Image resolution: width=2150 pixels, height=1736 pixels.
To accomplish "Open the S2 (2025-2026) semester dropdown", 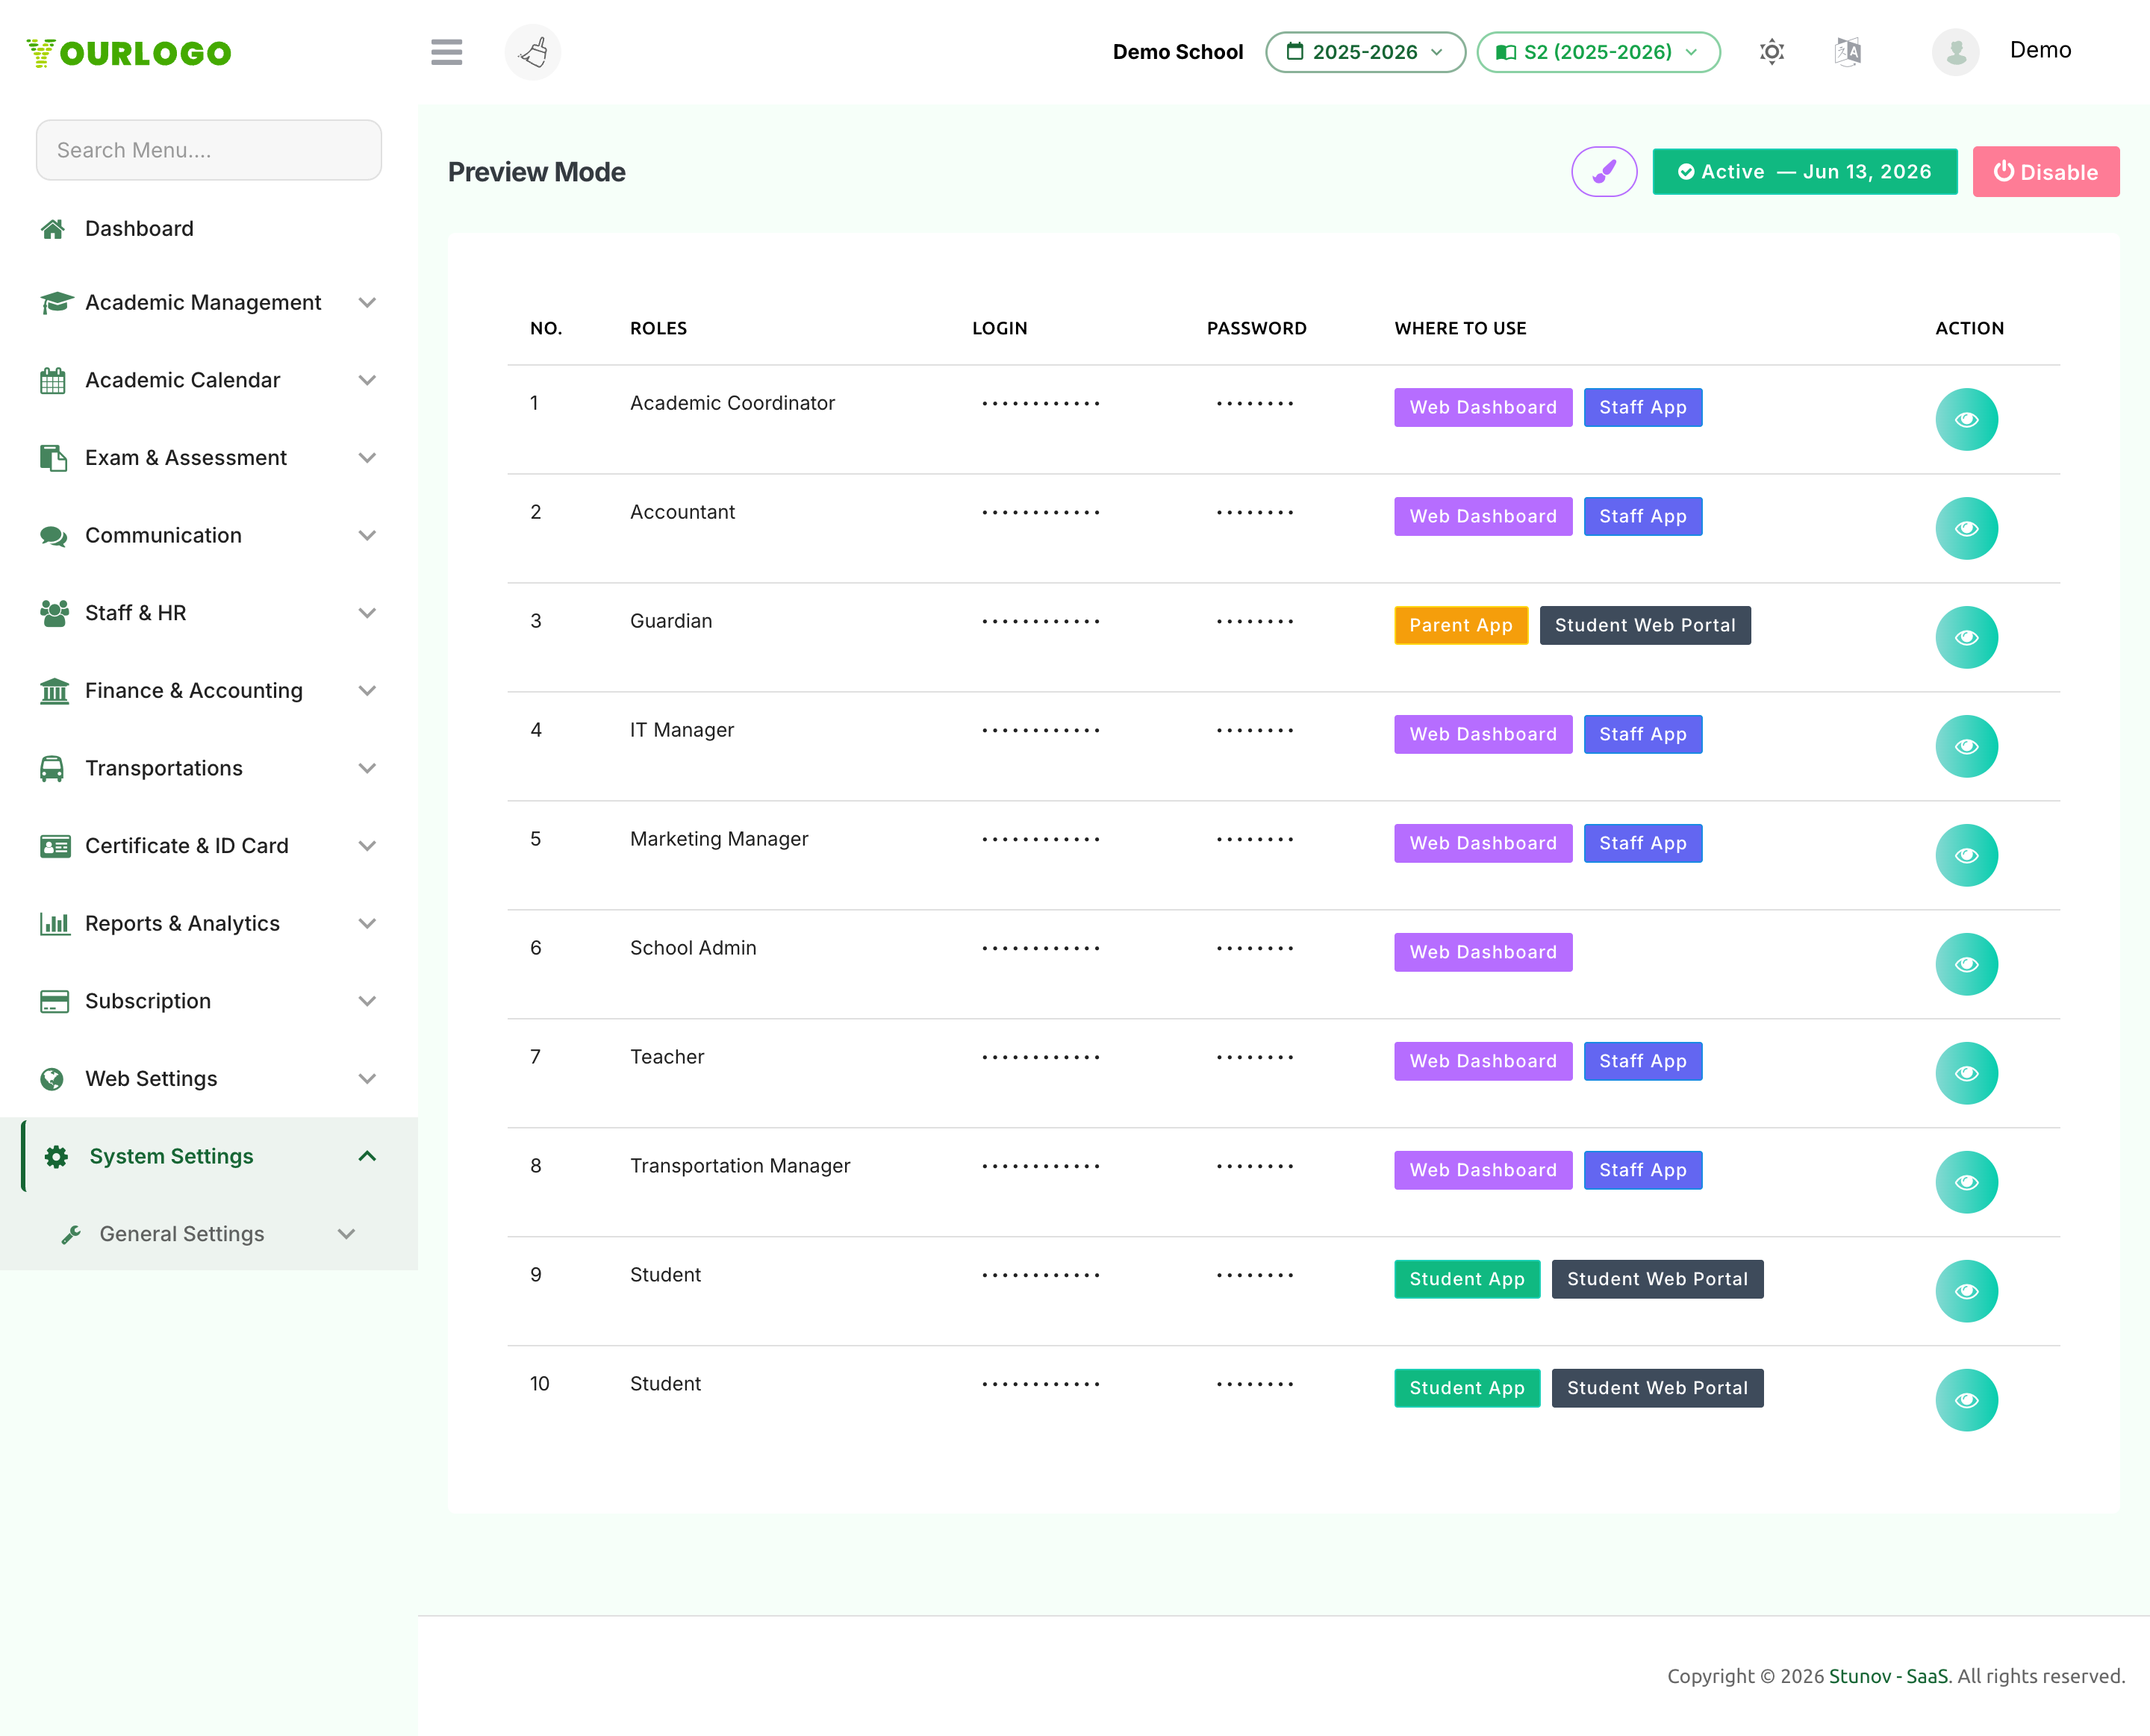I will point(1598,52).
